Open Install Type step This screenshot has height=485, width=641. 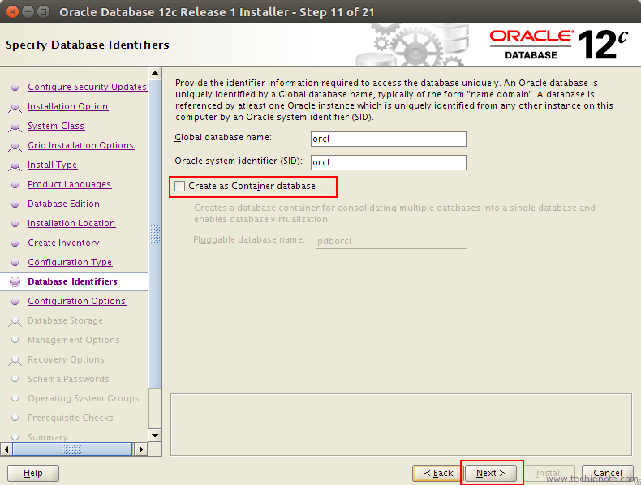[x=52, y=165]
